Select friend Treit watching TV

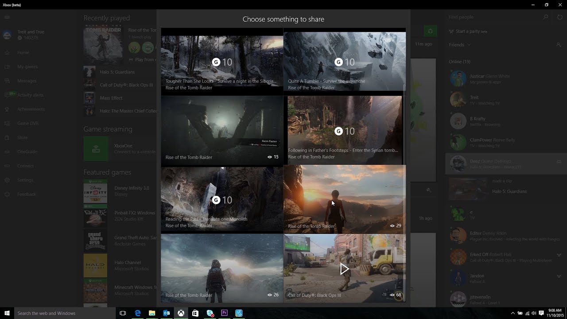505,100
